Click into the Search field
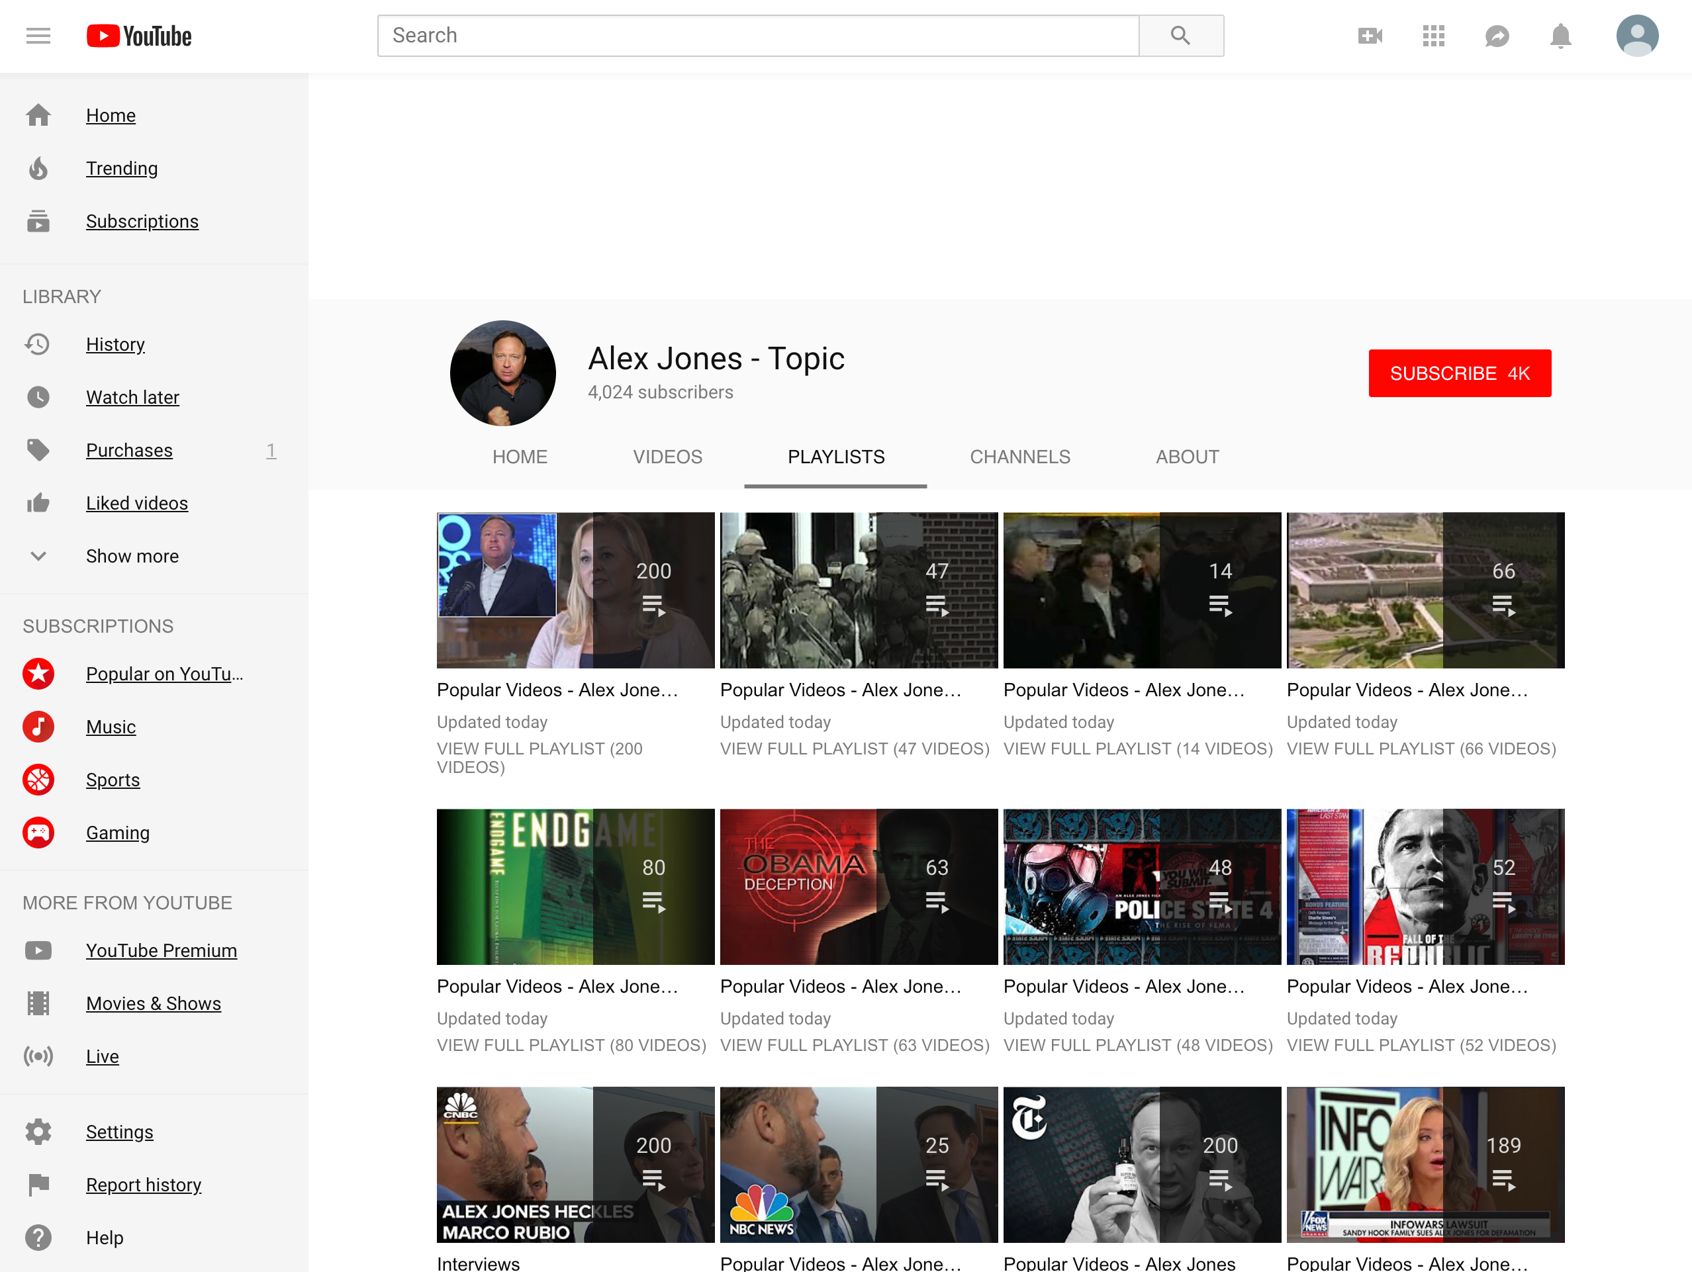 pos(758,36)
